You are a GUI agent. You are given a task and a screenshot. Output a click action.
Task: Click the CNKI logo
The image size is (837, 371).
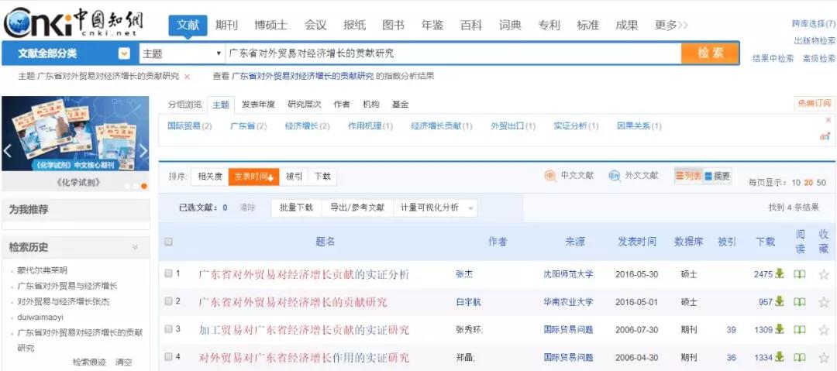click(75, 23)
